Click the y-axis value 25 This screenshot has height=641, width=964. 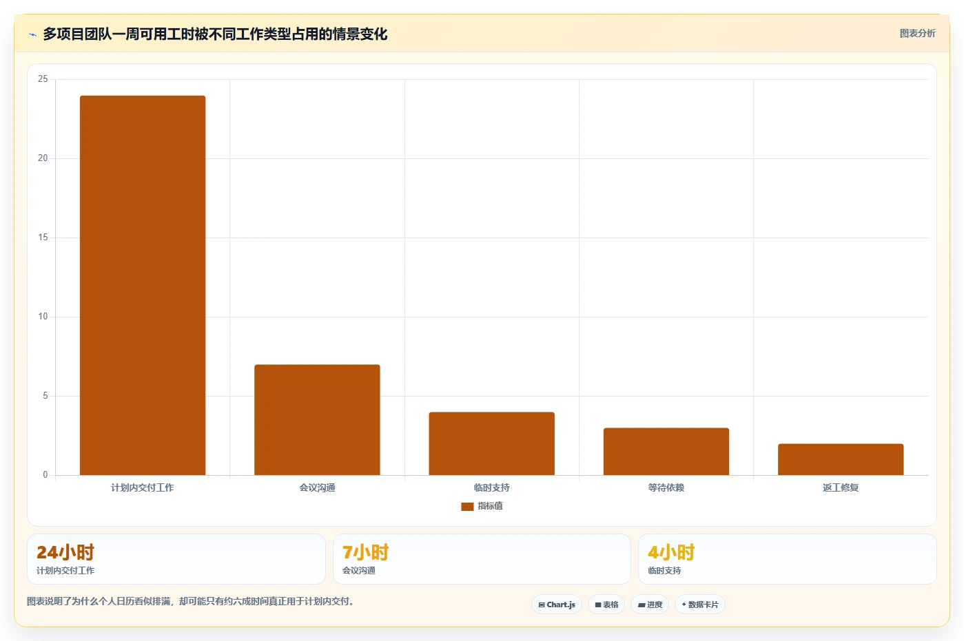43,79
